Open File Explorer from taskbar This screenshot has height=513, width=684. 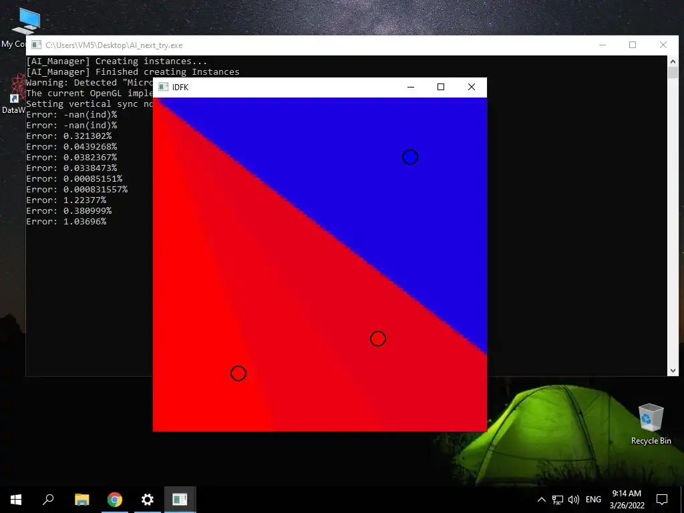pos(81,500)
